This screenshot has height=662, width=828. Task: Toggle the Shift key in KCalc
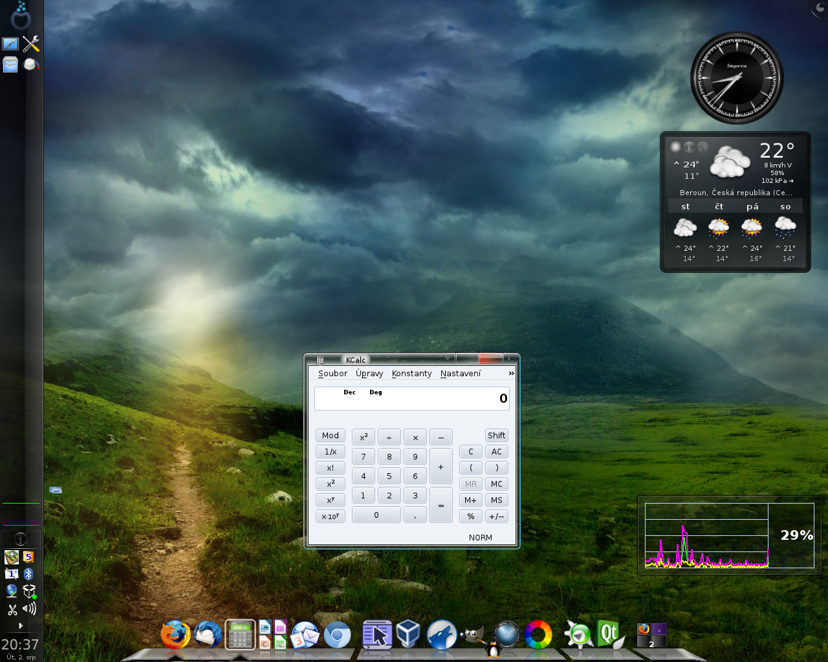pyautogui.click(x=496, y=436)
